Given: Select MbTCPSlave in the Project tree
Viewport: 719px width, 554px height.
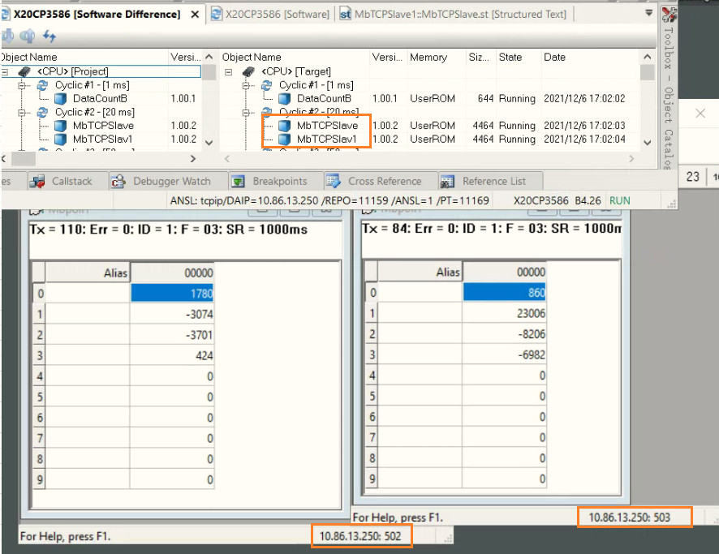Looking at the screenshot, I should [x=103, y=126].
